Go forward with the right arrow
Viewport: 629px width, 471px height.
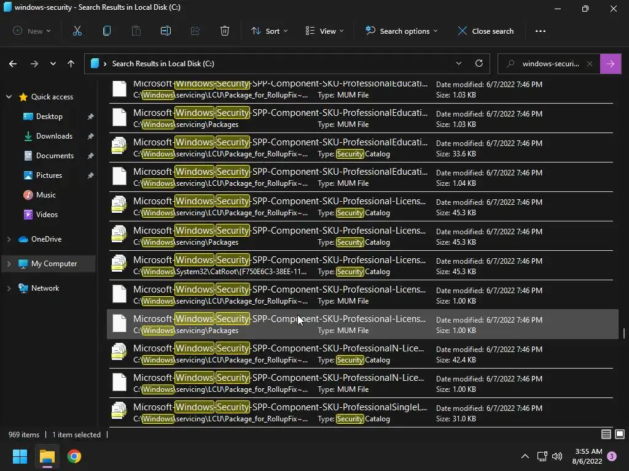point(34,64)
